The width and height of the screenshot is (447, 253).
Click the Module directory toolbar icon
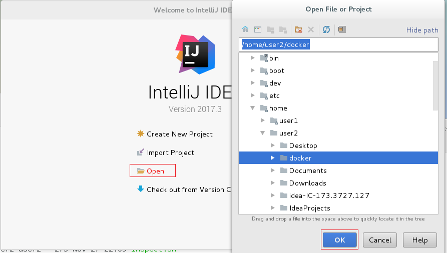[283, 29]
